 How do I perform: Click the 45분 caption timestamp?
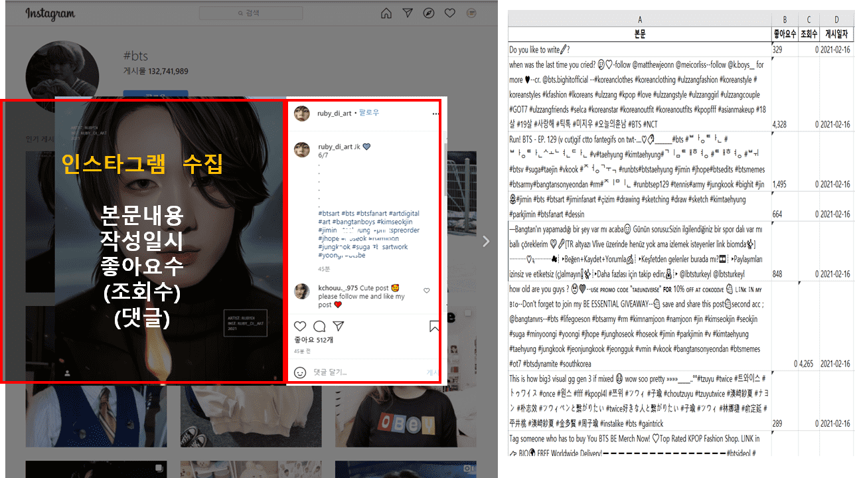tap(324, 269)
